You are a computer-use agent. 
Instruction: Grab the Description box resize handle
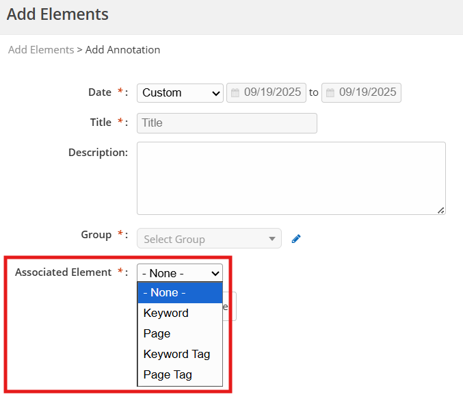pos(441,210)
